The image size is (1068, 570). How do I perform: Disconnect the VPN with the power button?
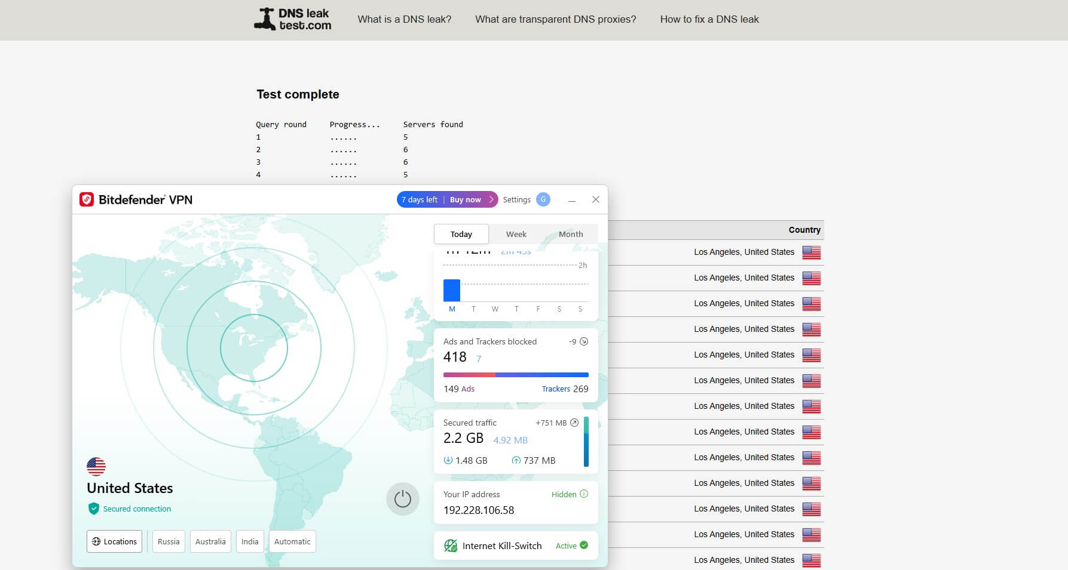403,499
